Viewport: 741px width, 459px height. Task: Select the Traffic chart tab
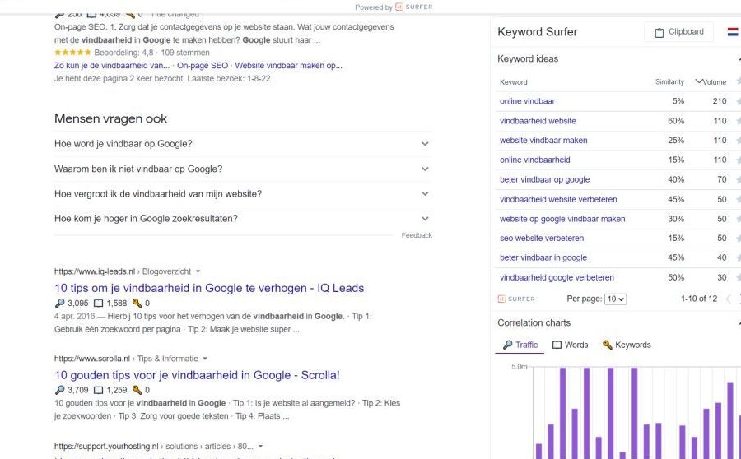tap(520, 345)
